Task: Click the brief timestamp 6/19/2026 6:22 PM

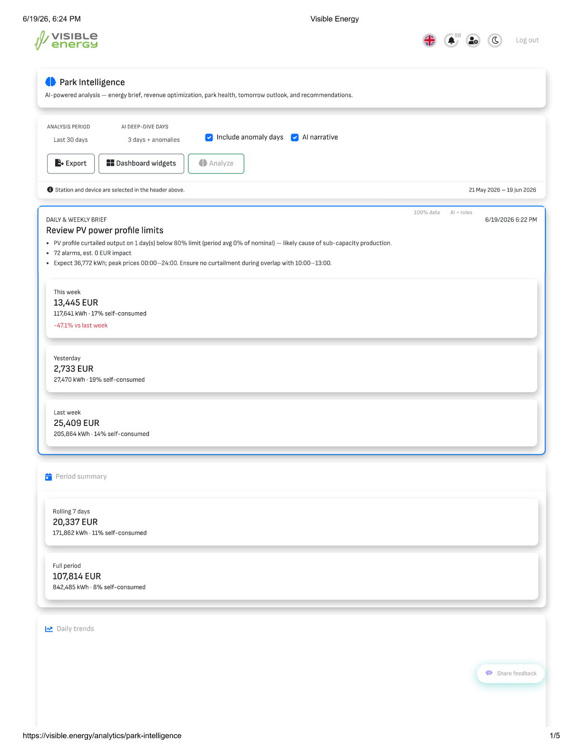Action: [x=511, y=220]
